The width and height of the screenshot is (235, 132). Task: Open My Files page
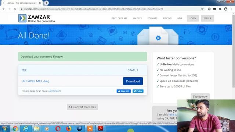click(x=137, y=18)
